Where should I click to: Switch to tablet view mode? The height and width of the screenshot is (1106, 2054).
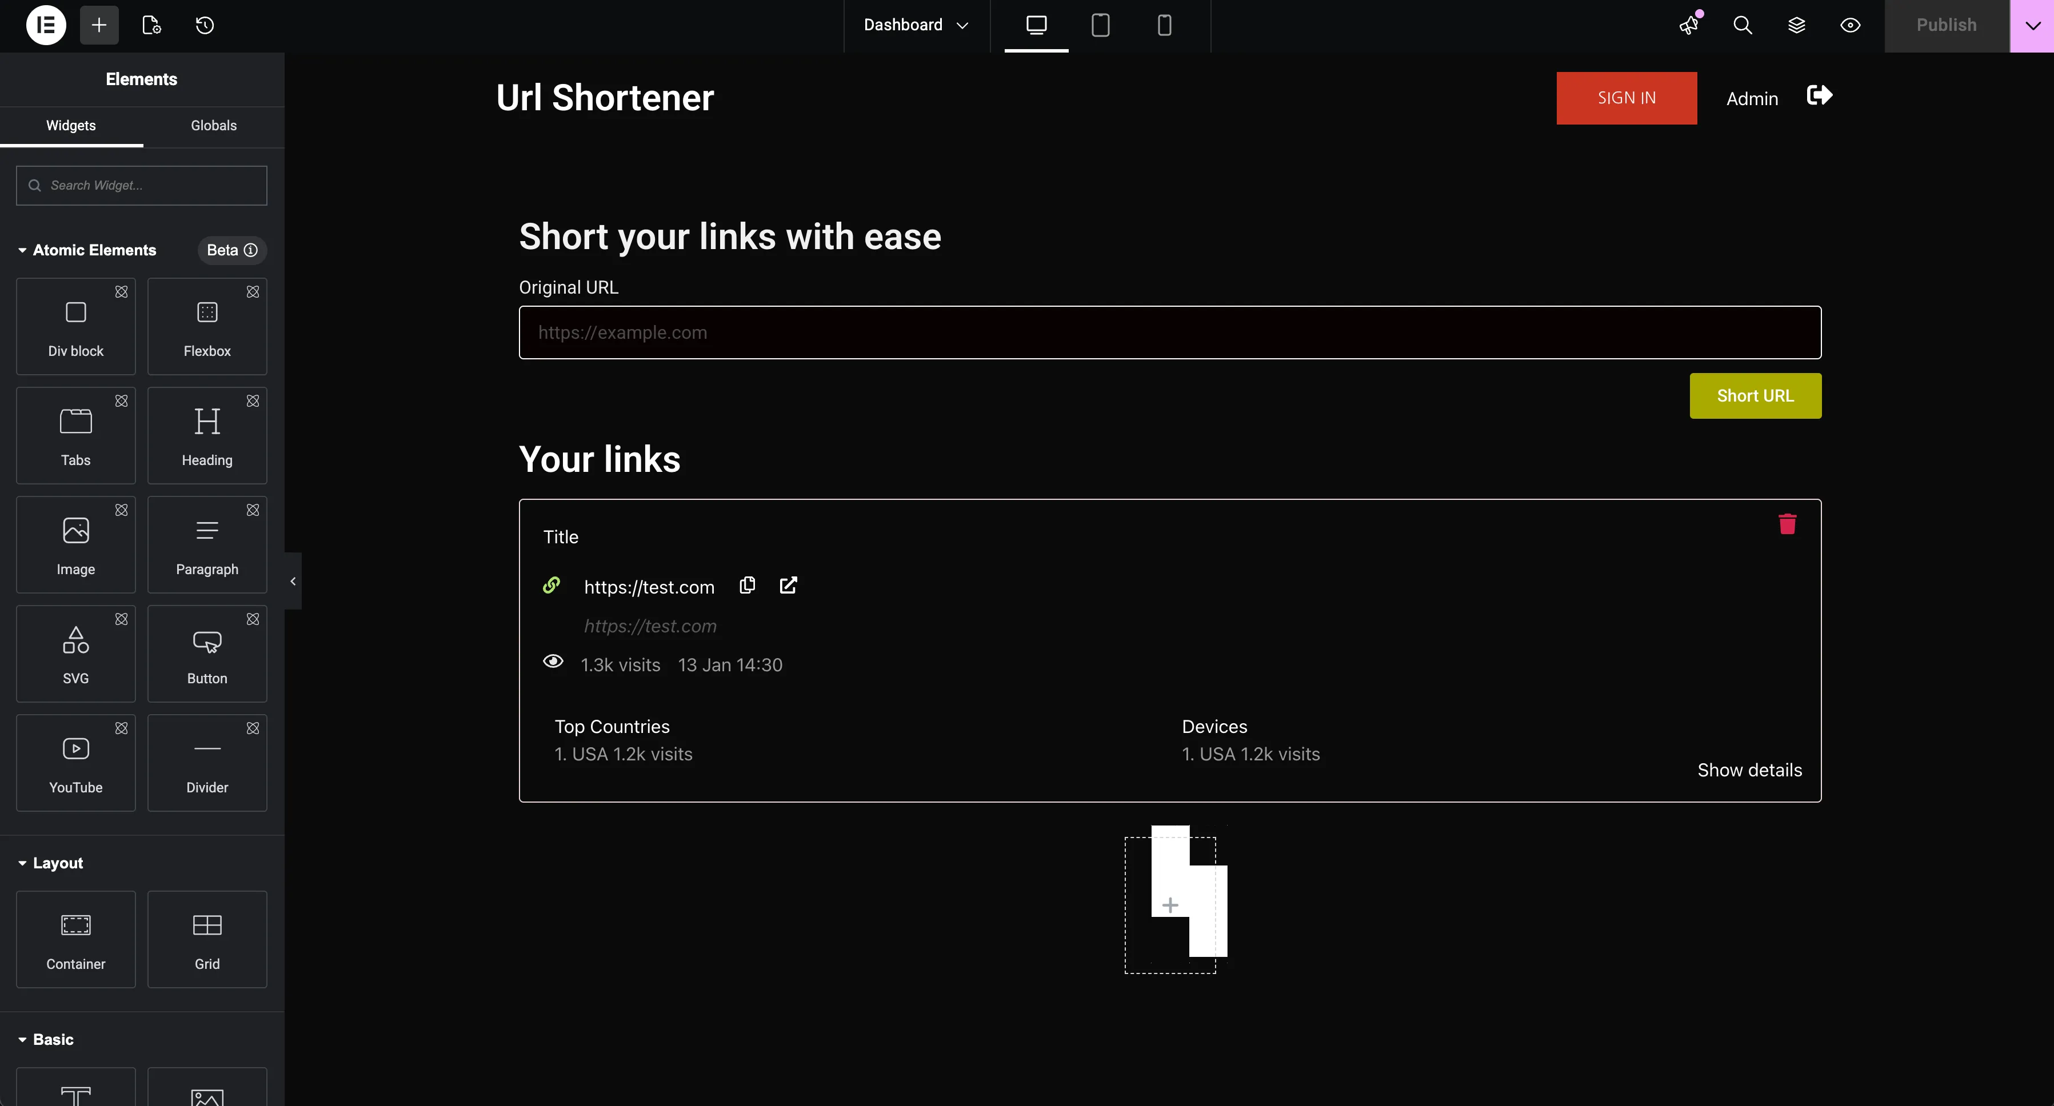click(x=1100, y=25)
